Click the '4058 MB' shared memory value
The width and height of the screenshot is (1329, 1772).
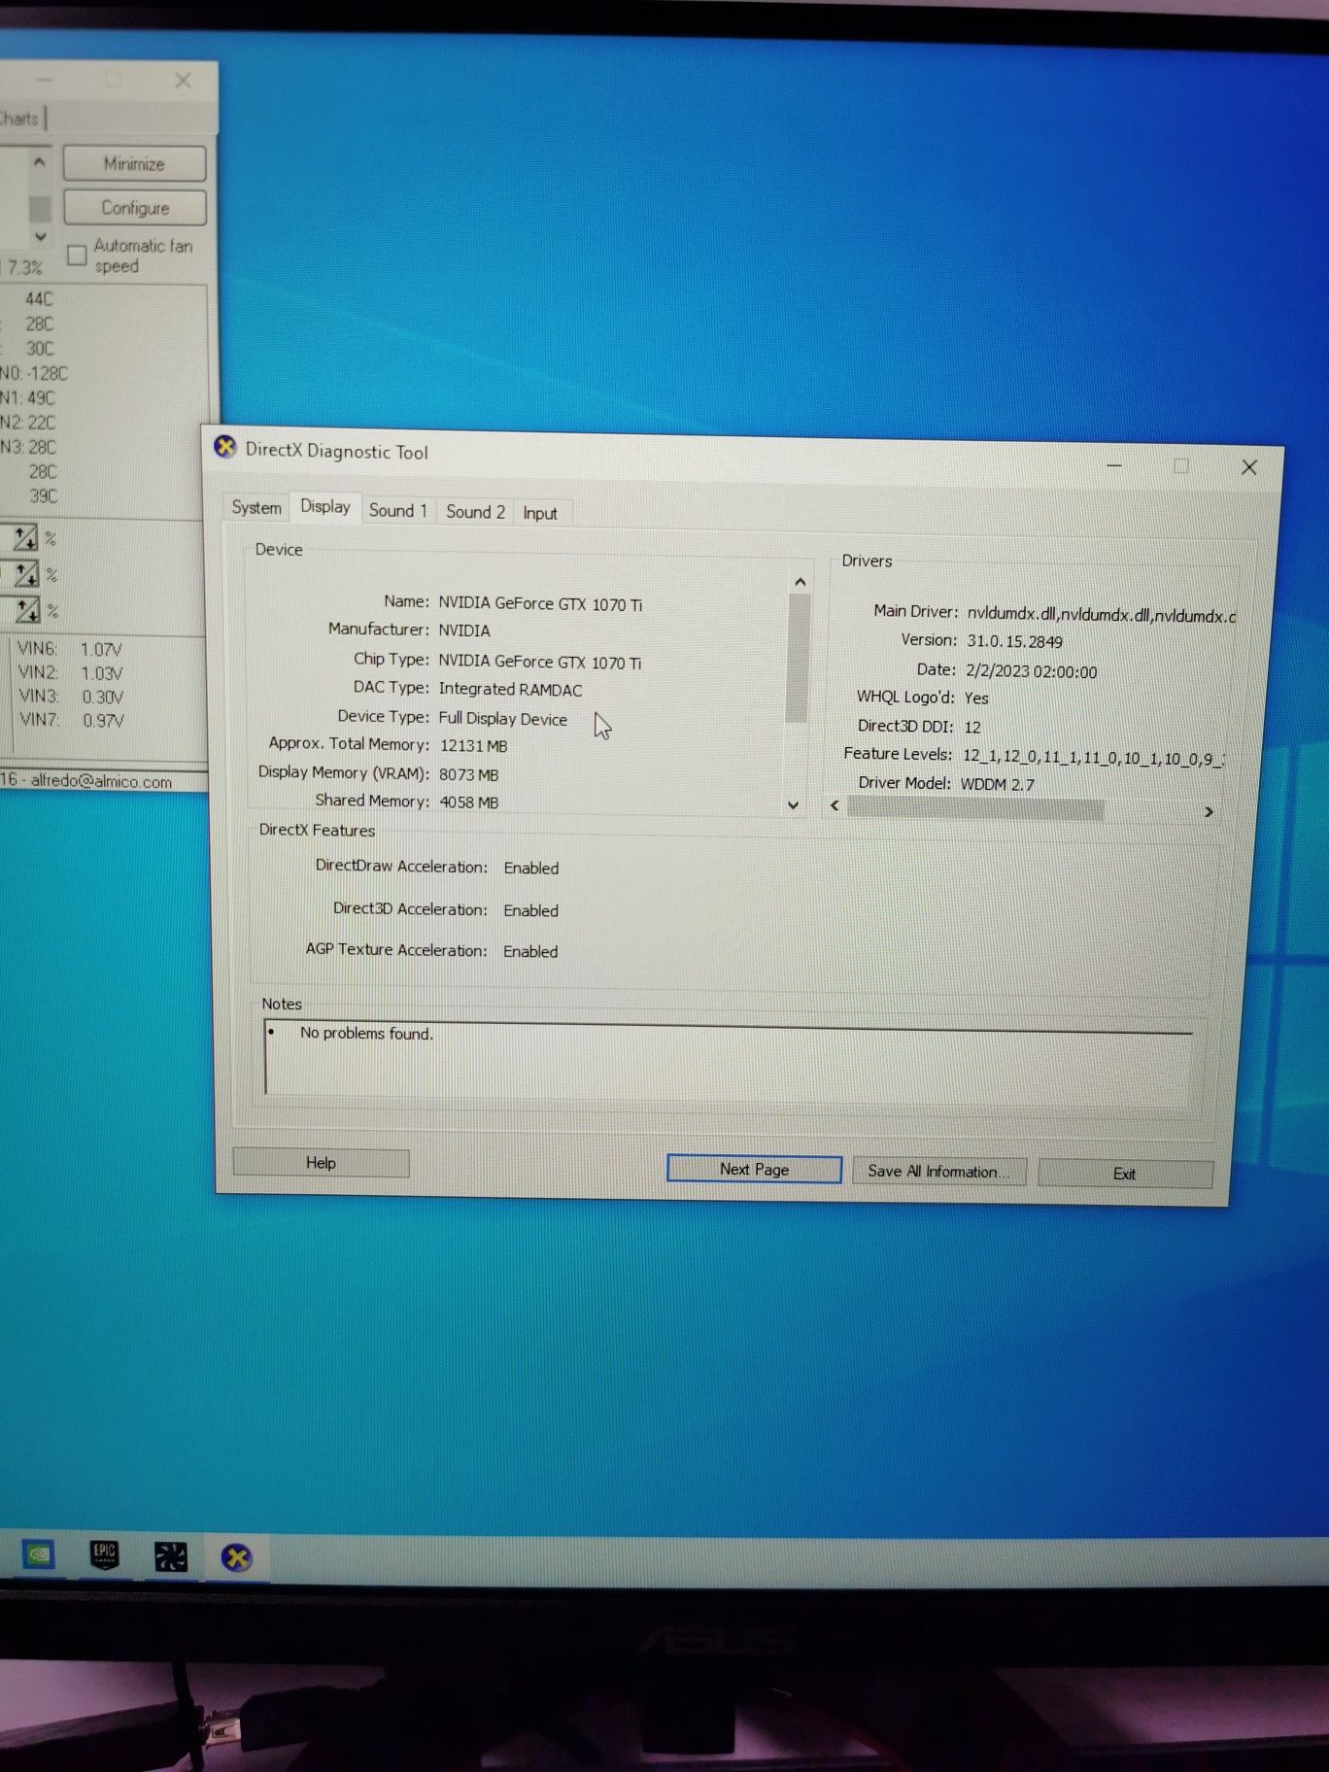[468, 802]
